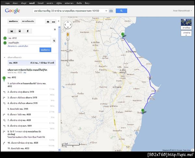Open Gmail in the top bar
Screen dimensions: 195x158
41,3
